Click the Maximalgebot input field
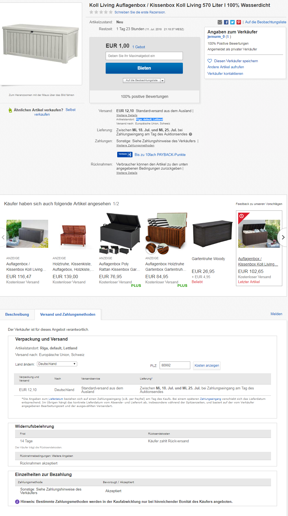 point(144,56)
